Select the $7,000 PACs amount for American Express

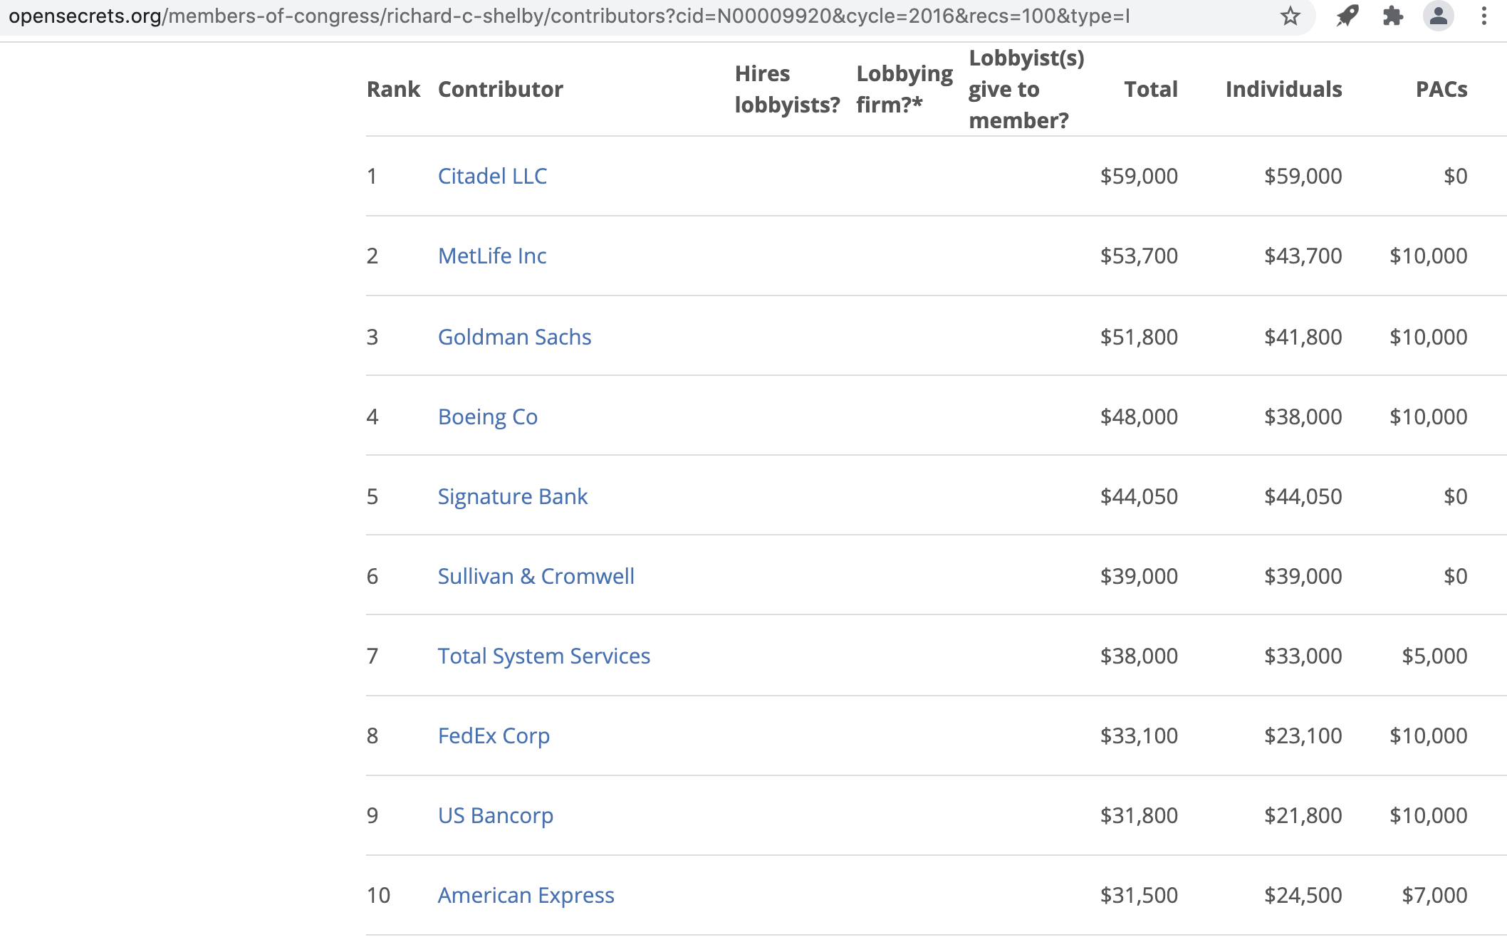point(1434,895)
